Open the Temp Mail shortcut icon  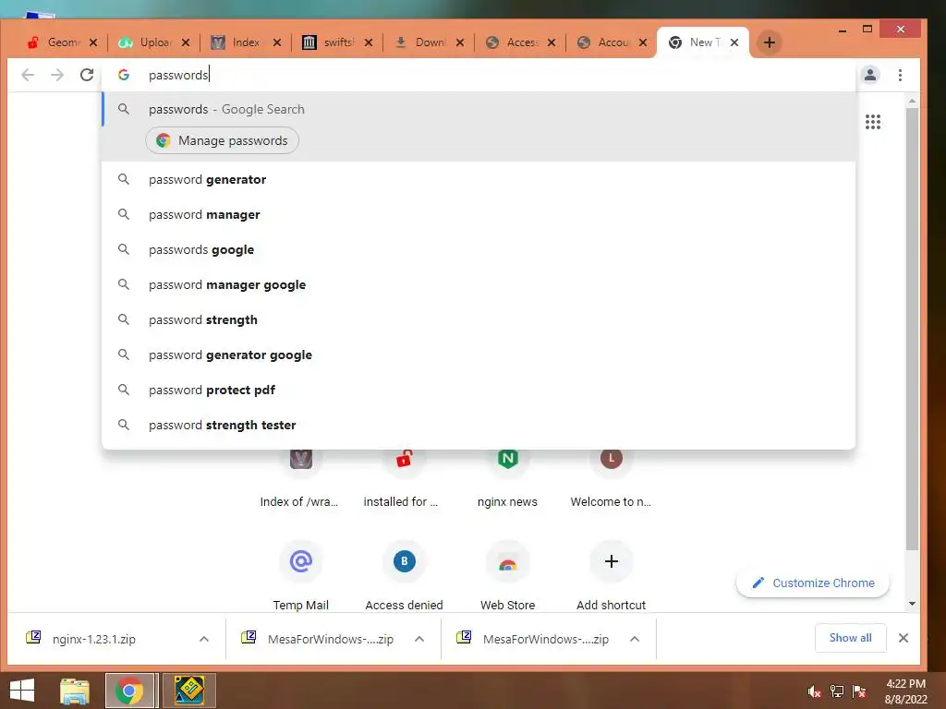coord(300,561)
